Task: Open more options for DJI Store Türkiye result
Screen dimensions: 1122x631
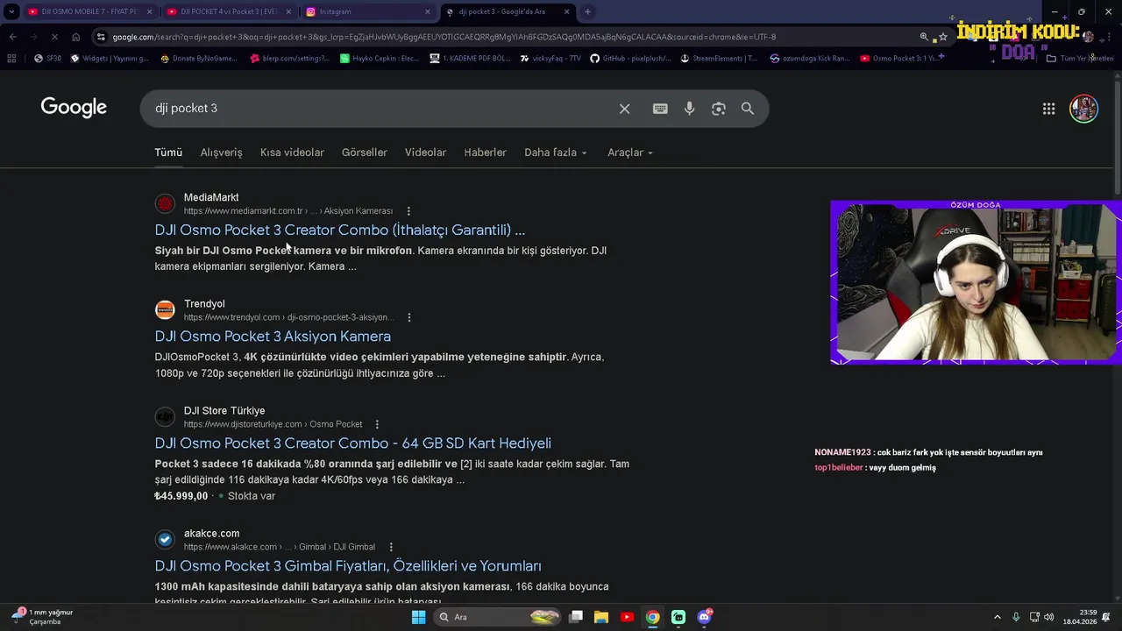Action: click(x=377, y=424)
